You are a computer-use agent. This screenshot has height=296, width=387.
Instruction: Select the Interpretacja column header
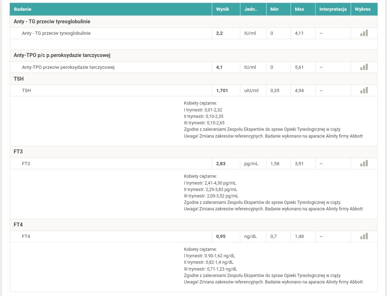(333, 9)
